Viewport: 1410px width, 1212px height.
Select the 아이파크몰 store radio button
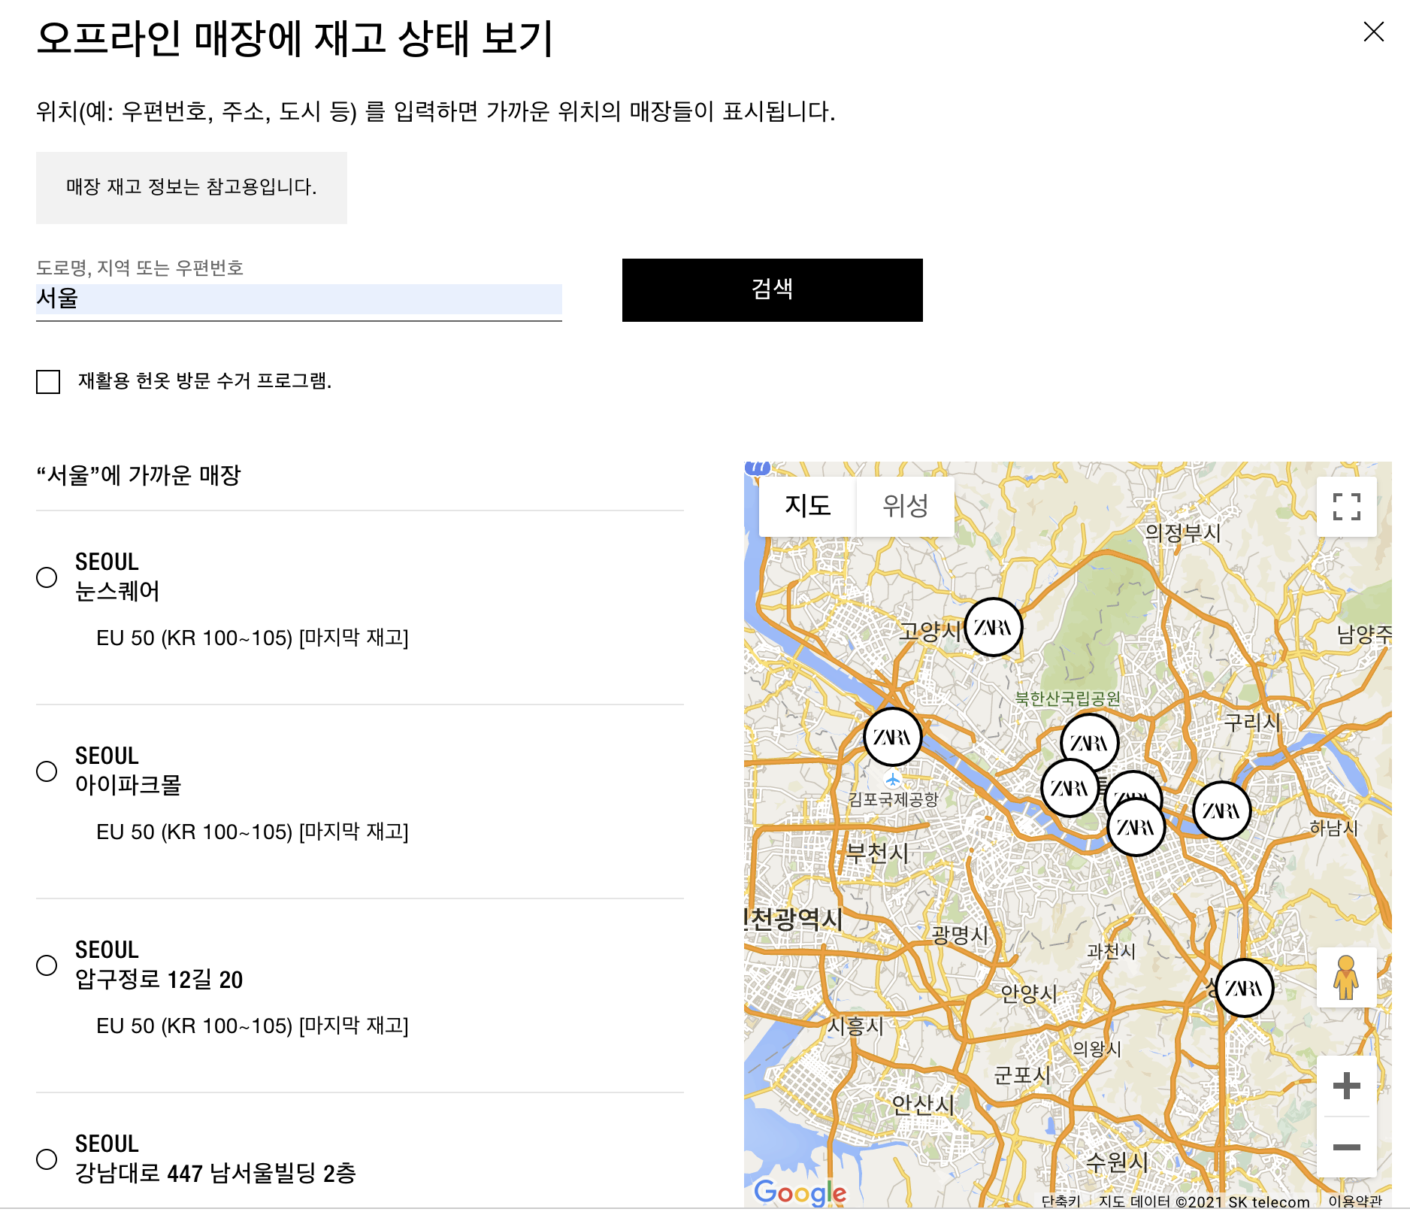click(x=47, y=771)
